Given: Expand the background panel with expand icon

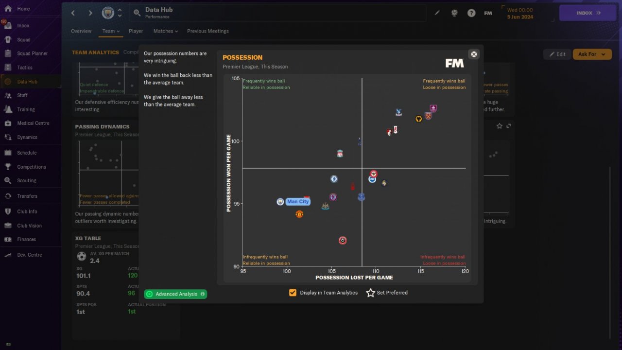Looking at the screenshot, I should (x=509, y=126).
